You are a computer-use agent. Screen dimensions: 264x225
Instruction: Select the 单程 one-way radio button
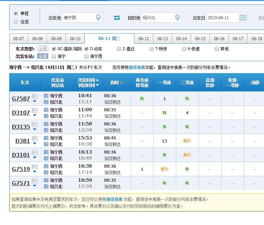16,13
